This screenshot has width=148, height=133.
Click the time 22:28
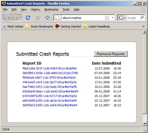pos(117,87)
